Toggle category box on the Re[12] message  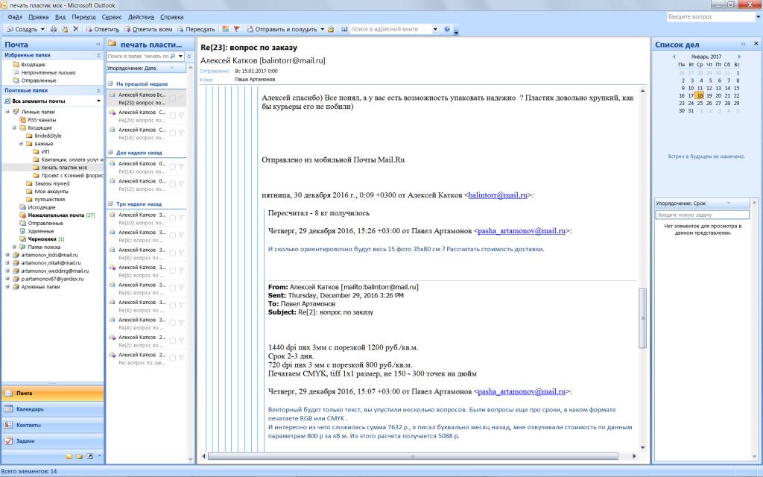tap(172, 185)
